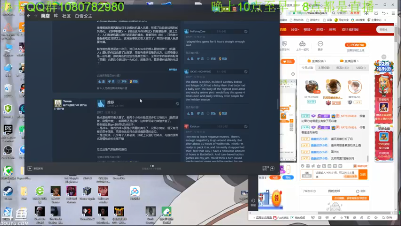The width and height of the screenshot is (401, 226).
Task: Switch to the 本周点数 tab
Action: tap(324, 68)
